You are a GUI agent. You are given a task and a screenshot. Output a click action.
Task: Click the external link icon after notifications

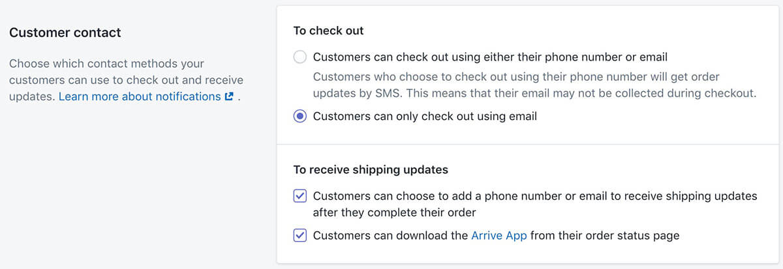(229, 96)
